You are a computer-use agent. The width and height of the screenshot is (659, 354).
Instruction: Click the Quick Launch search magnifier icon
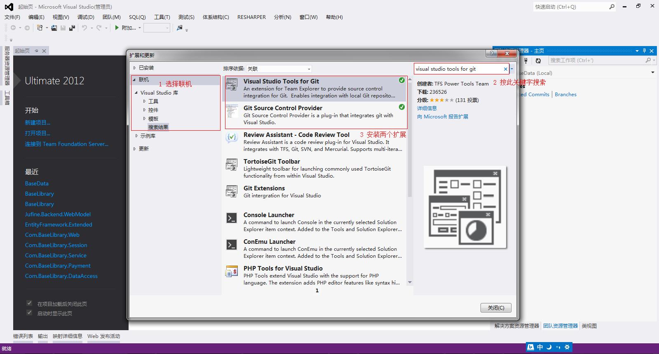[612, 7]
